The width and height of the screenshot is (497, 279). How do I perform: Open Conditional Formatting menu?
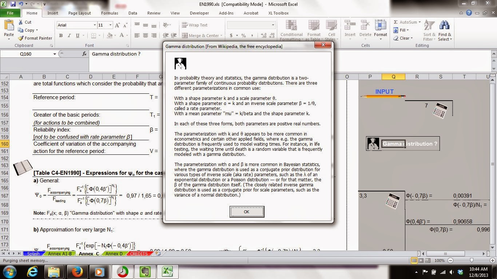[x=291, y=30]
